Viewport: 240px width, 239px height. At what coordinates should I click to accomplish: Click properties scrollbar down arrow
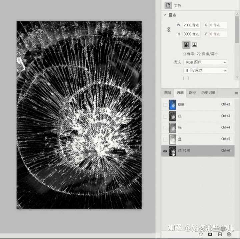(x=237, y=77)
